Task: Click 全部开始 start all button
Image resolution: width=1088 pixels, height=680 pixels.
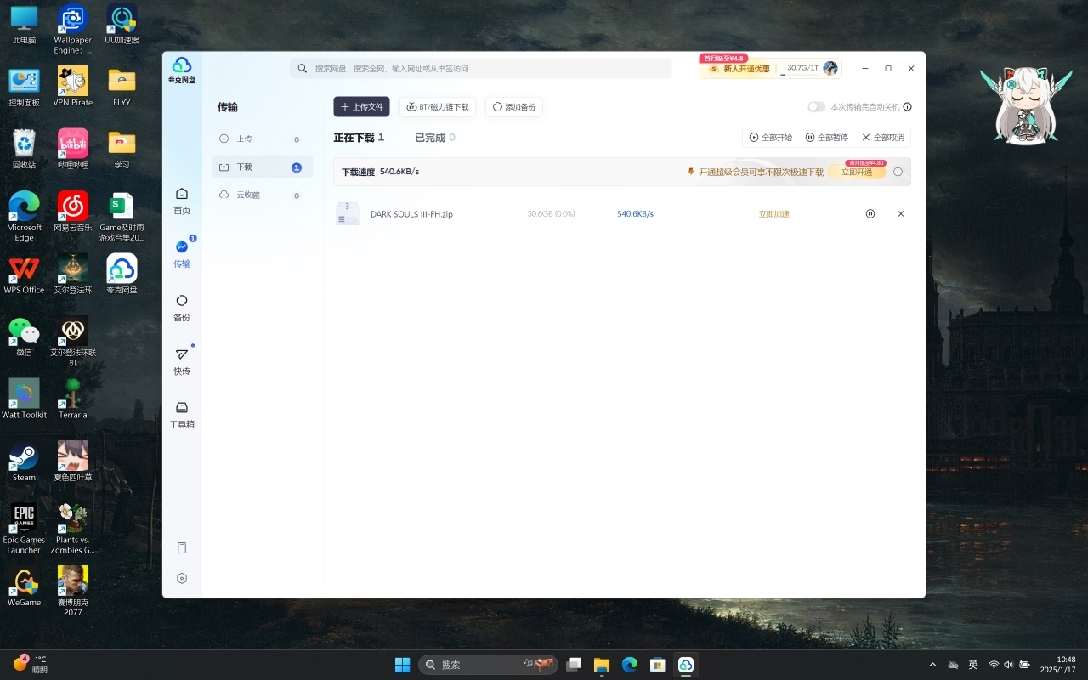Action: pos(771,138)
